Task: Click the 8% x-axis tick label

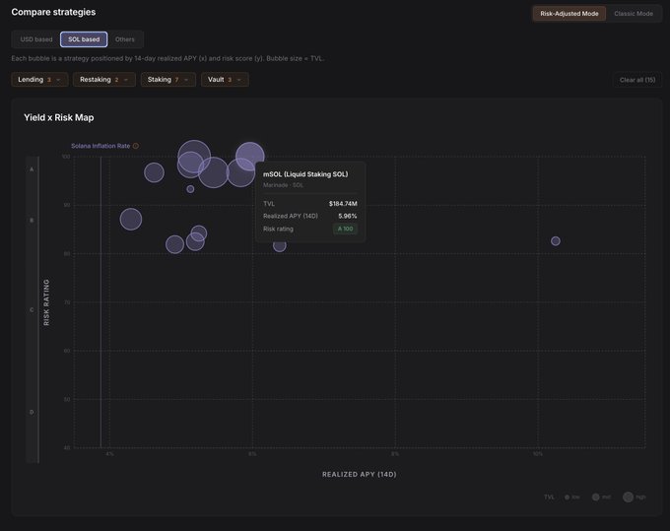Action: (395, 454)
